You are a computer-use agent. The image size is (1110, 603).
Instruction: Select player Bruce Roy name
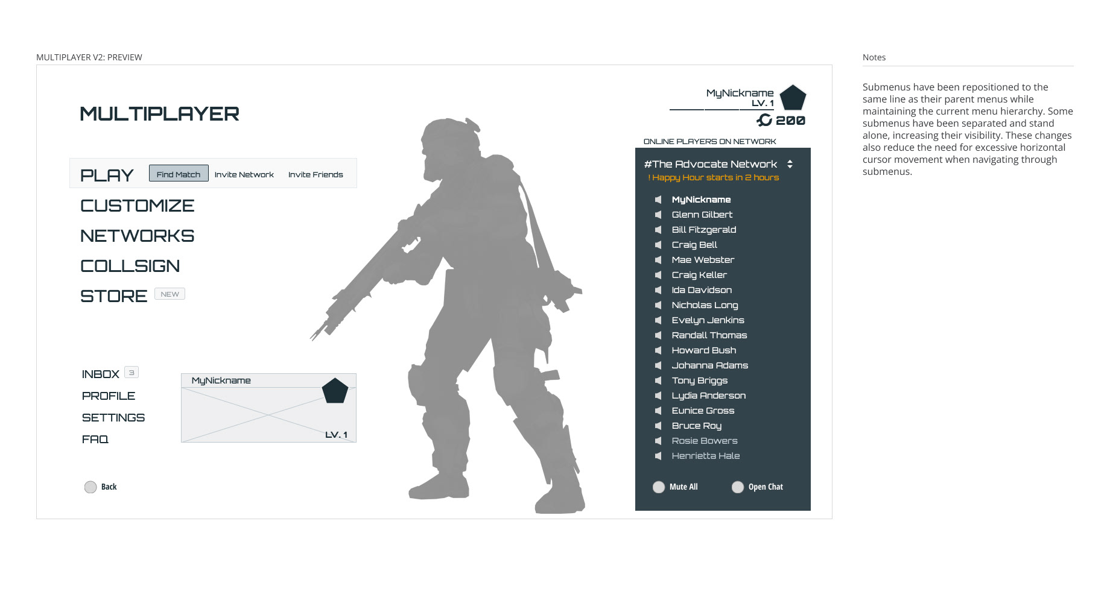pyautogui.click(x=697, y=426)
